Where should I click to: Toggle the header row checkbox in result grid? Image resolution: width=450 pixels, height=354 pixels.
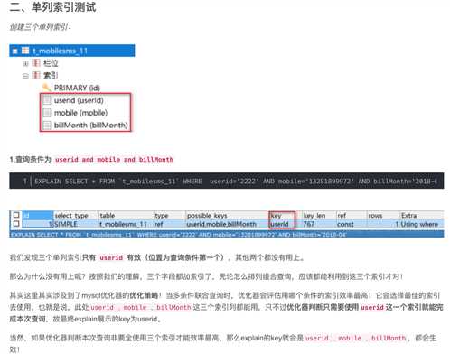tap(16, 215)
